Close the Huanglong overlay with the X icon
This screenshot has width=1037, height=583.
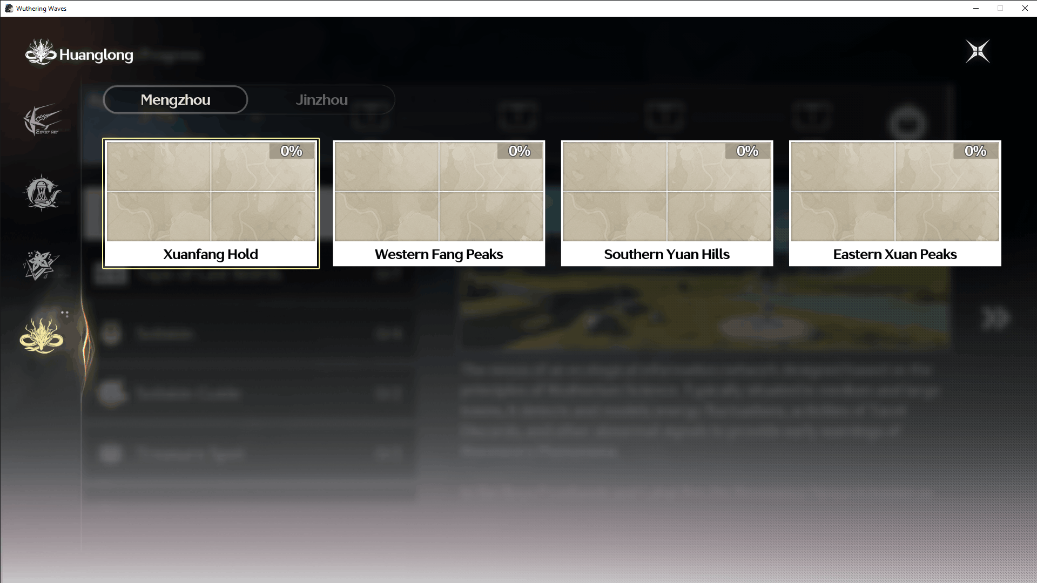[978, 51]
